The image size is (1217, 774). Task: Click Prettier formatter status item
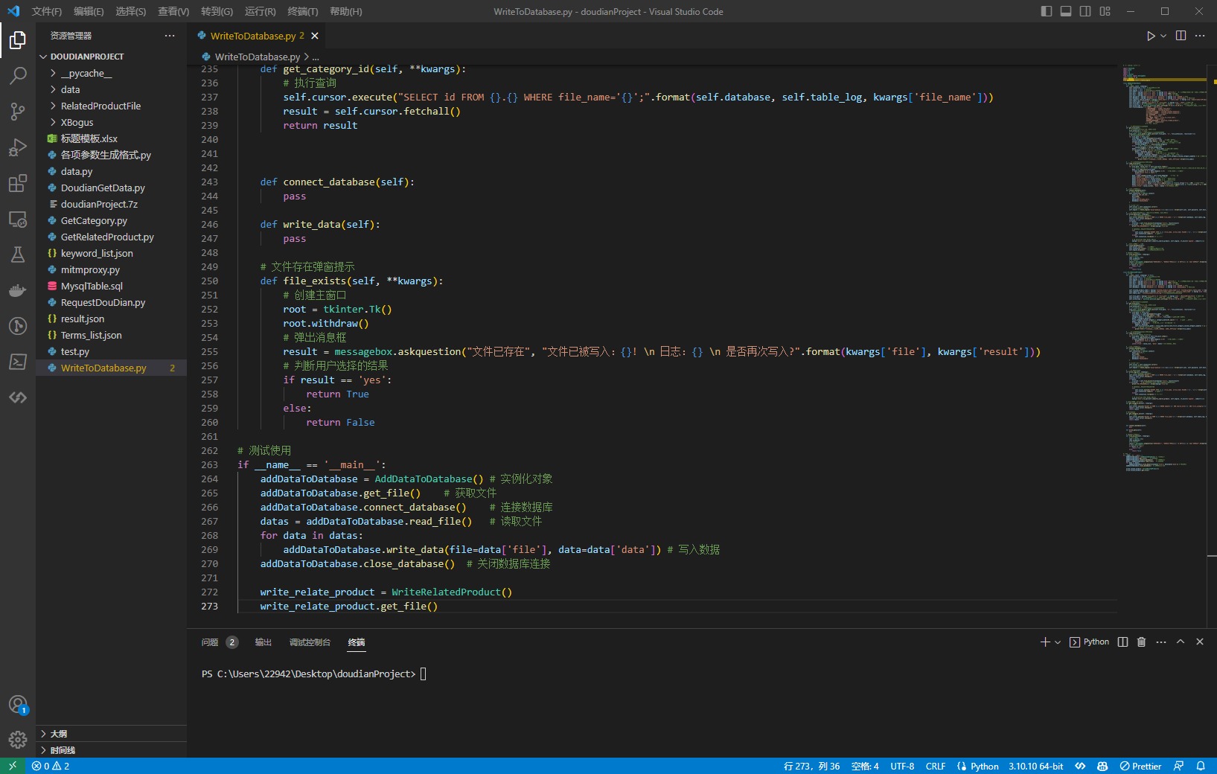pyautogui.click(x=1140, y=766)
